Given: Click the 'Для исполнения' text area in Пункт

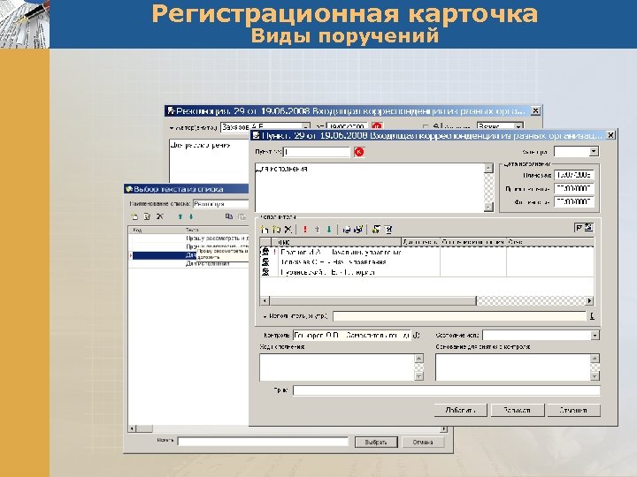Looking at the screenshot, I should click(369, 187).
